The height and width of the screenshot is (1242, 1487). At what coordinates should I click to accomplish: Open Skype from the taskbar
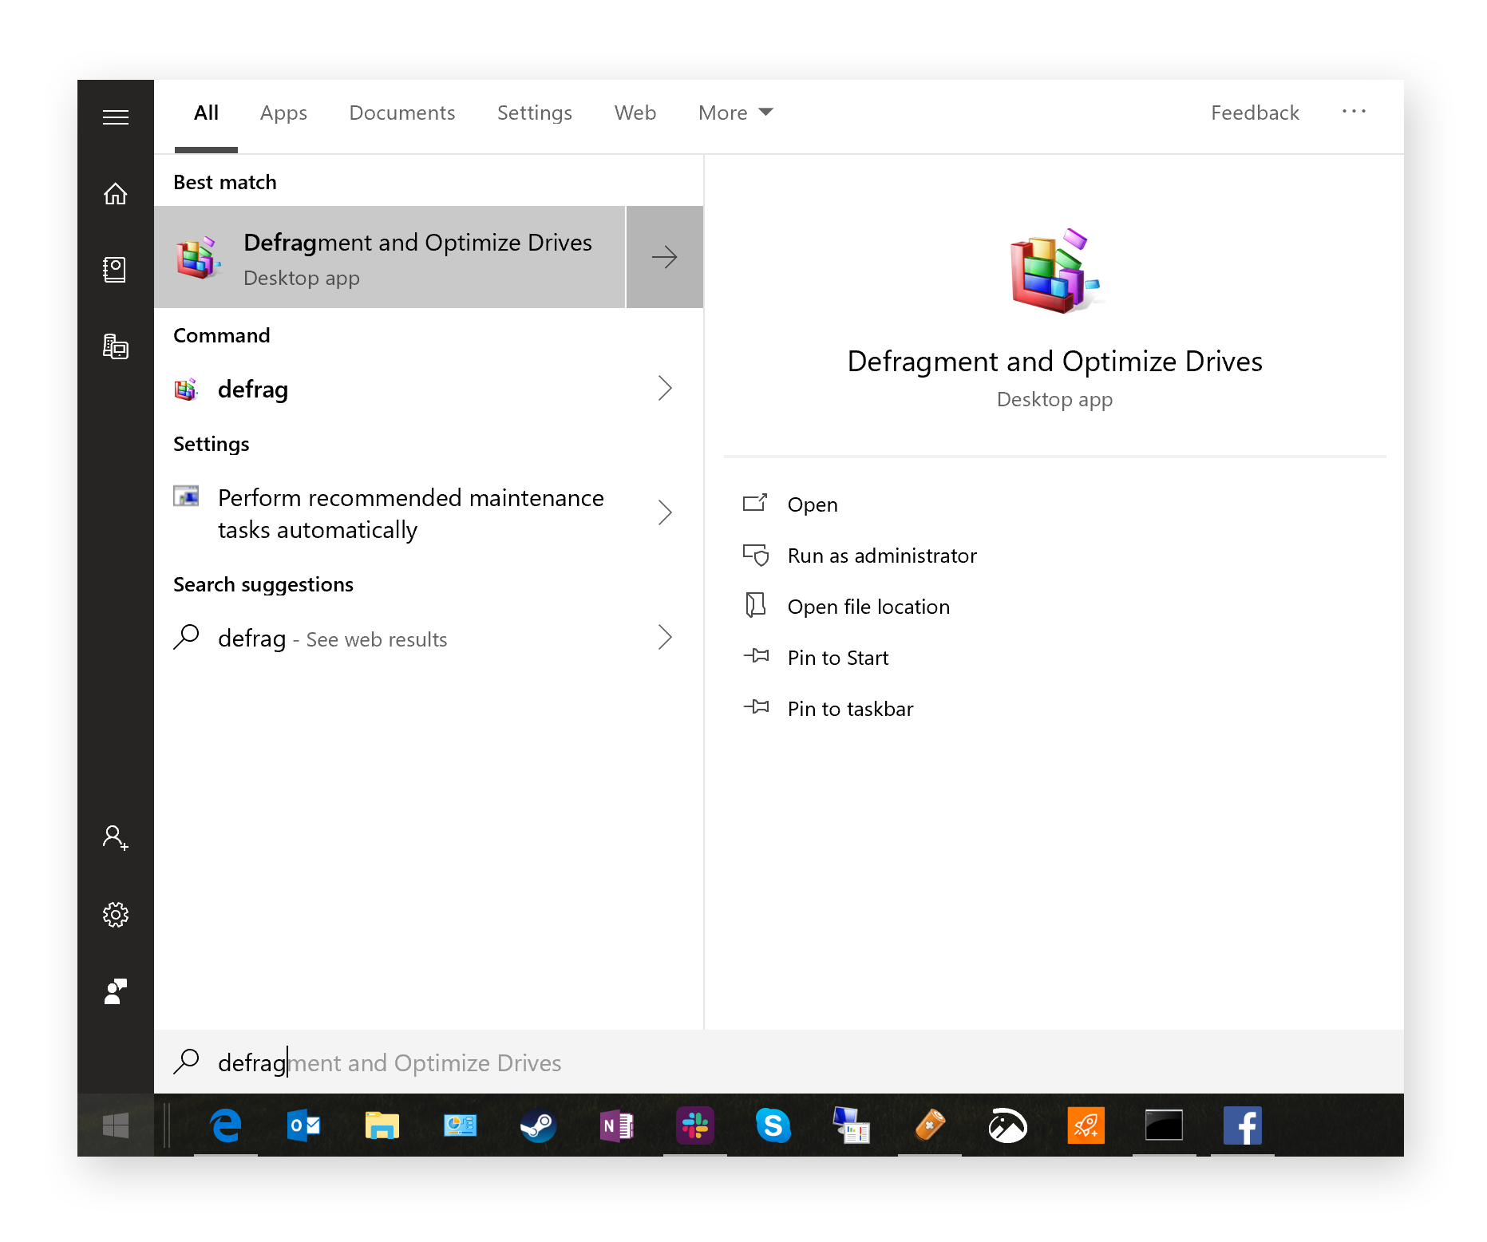coord(773,1125)
